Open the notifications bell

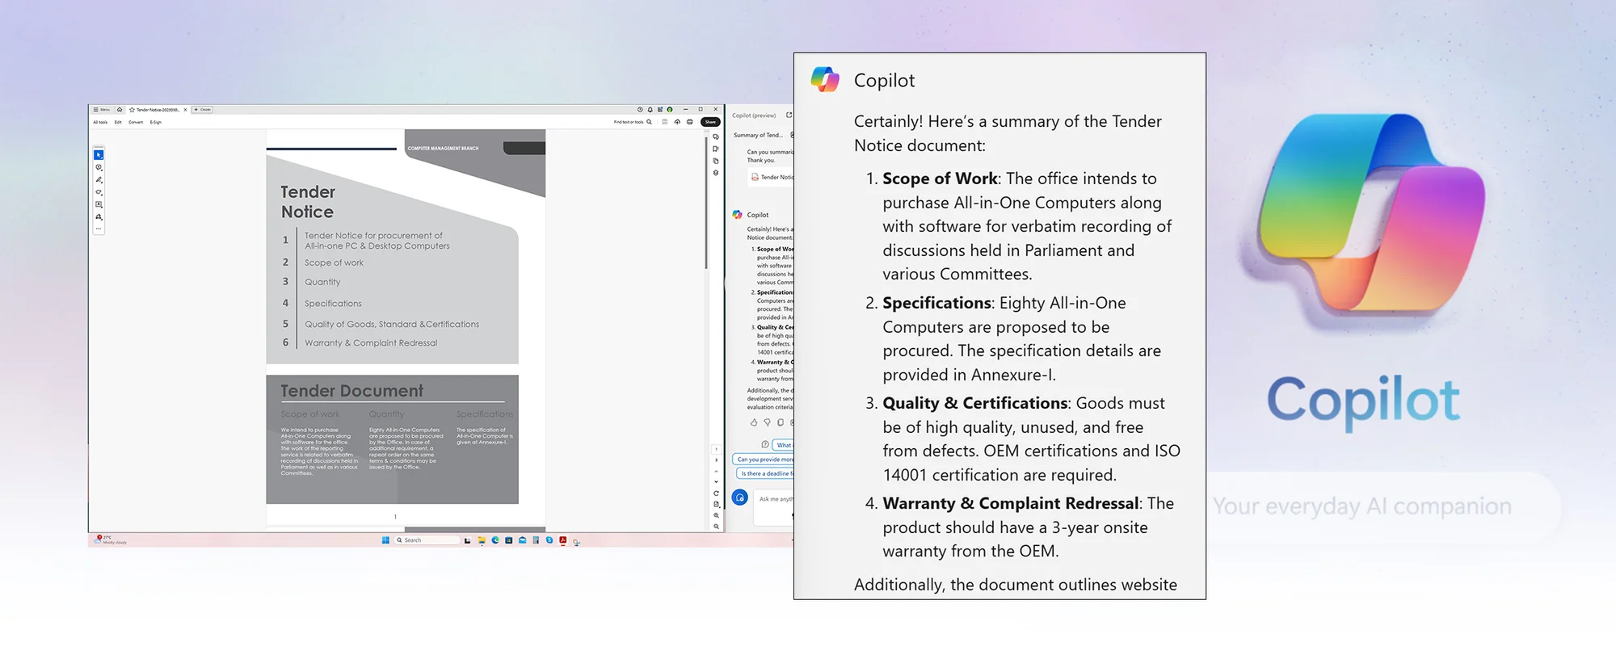click(x=650, y=110)
